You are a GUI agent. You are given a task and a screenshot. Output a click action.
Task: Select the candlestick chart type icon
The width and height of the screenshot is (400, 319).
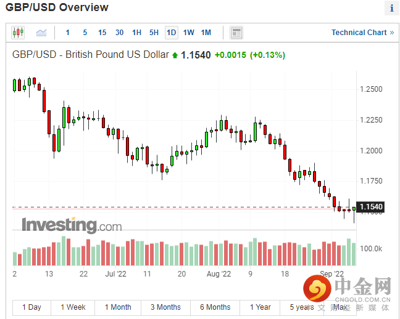(x=17, y=33)
